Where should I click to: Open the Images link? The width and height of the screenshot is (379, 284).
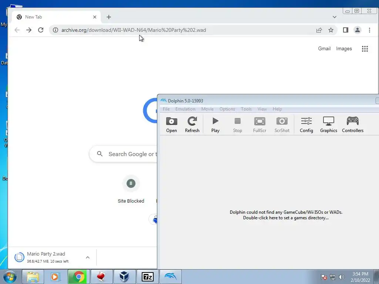pos(344,48)
